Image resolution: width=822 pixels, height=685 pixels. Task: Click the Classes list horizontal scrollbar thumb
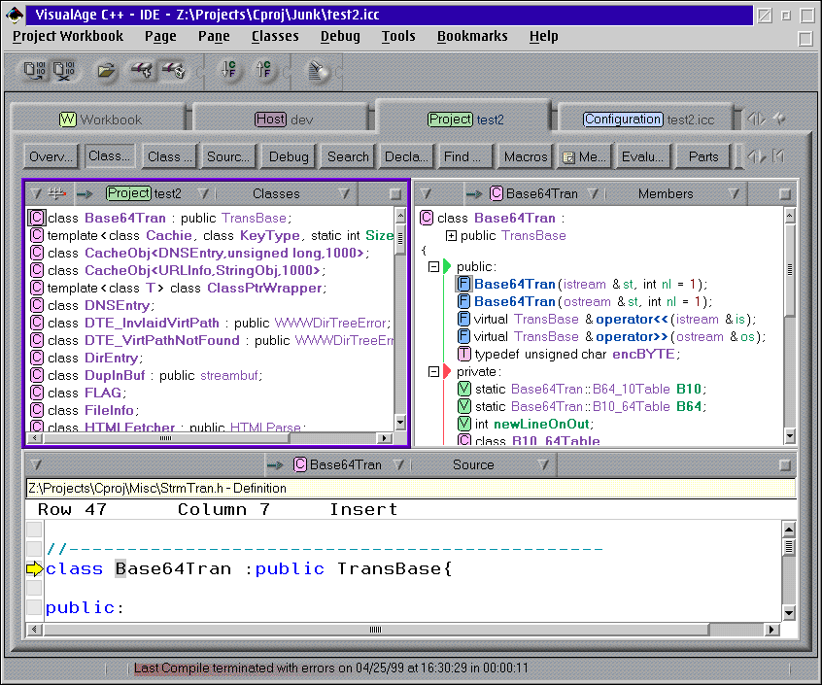[165, 438]
